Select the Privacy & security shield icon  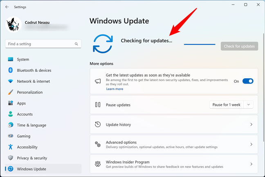11,158
